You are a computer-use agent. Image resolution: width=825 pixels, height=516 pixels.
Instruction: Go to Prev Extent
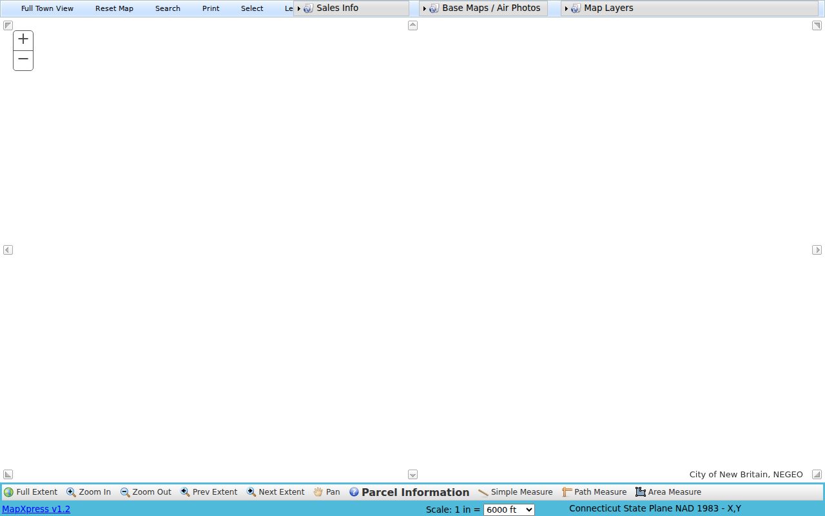[209, 492]
